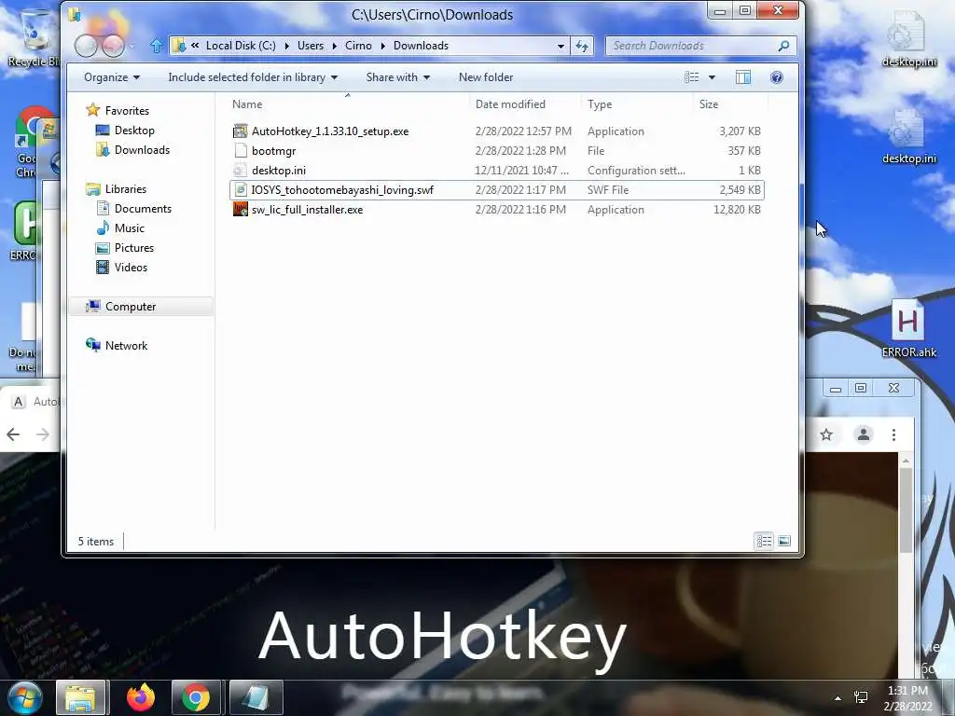Click the search magnifier icon

click(x=783, y=46)
